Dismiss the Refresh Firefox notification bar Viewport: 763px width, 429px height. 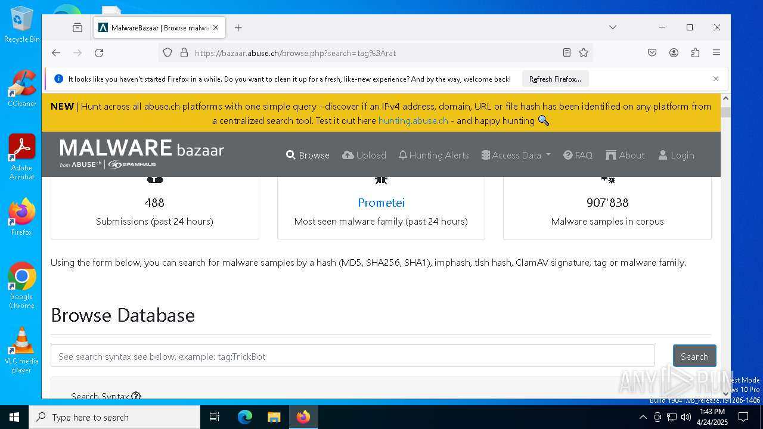pyautogui.click(x=716, y=79)
